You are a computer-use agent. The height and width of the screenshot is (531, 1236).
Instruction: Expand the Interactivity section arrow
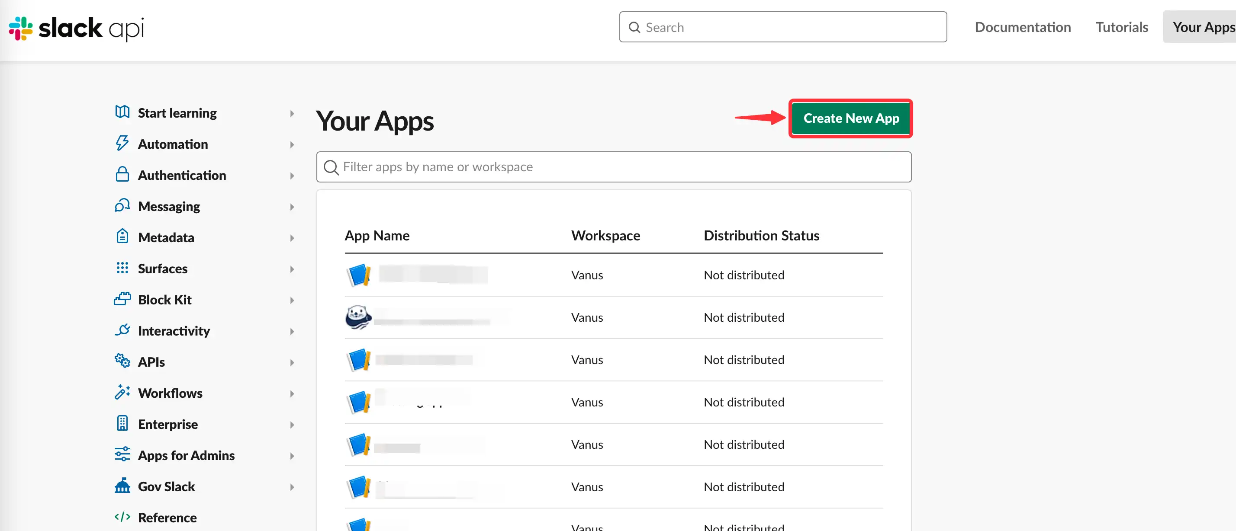coord(292,332)
